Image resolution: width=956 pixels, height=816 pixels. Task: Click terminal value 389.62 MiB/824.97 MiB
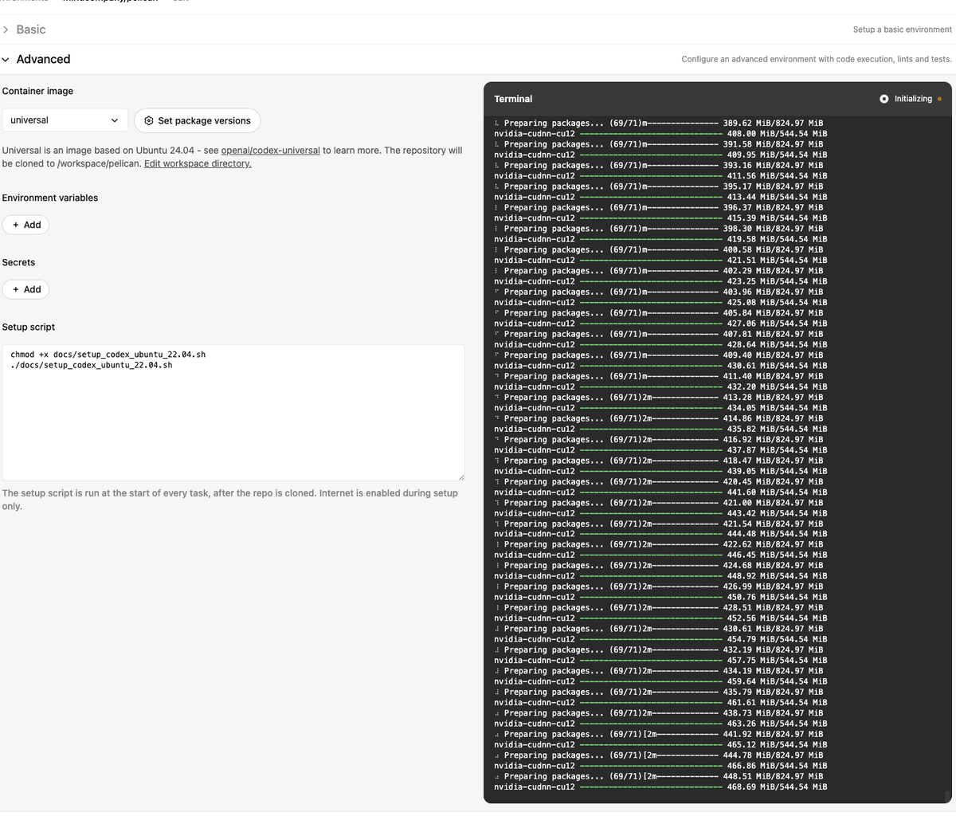(x=773, y=124)
